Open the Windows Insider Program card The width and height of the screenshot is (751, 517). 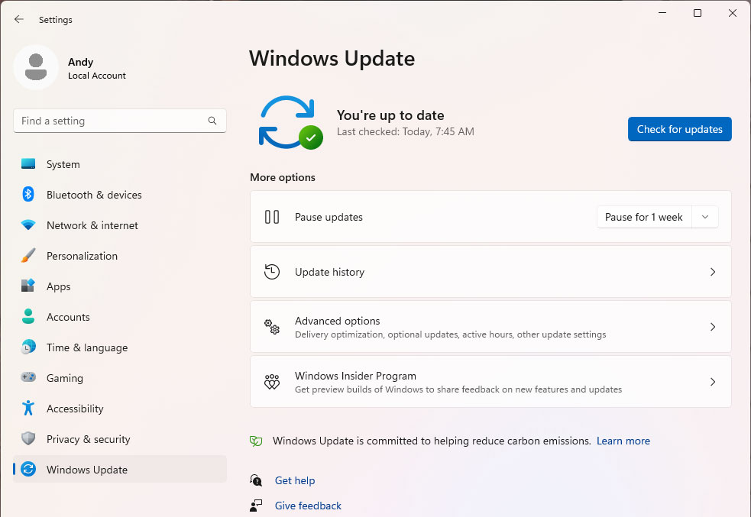point(490,382)
